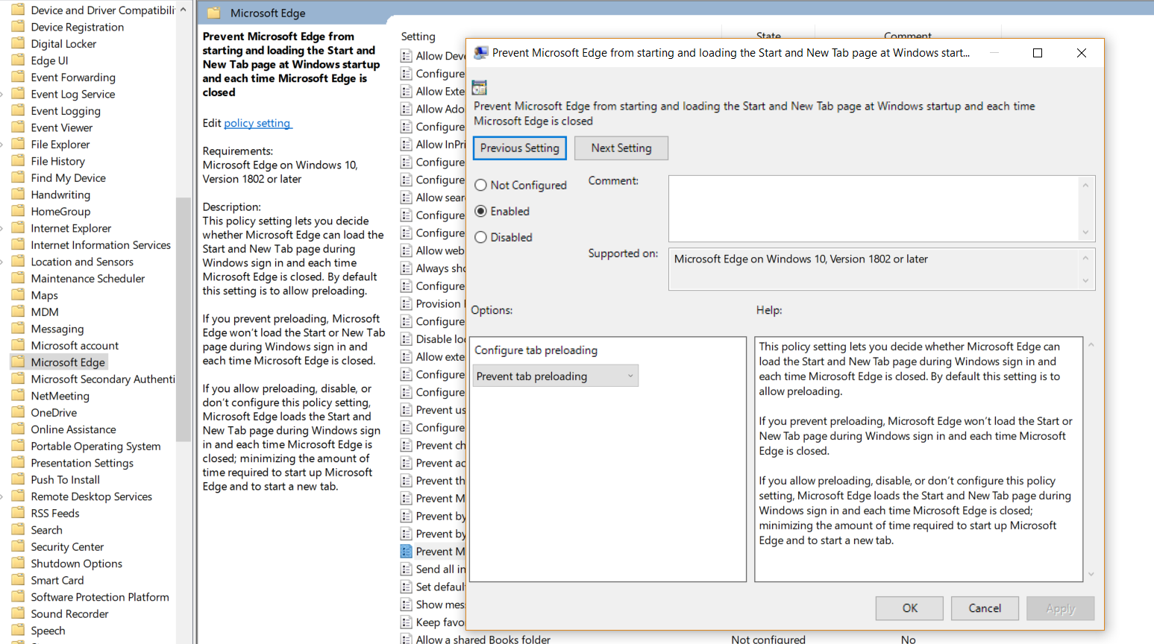The image size is (1154, 644).
Task: Select the Online Assistance tree item
Action: pos(73,429)
